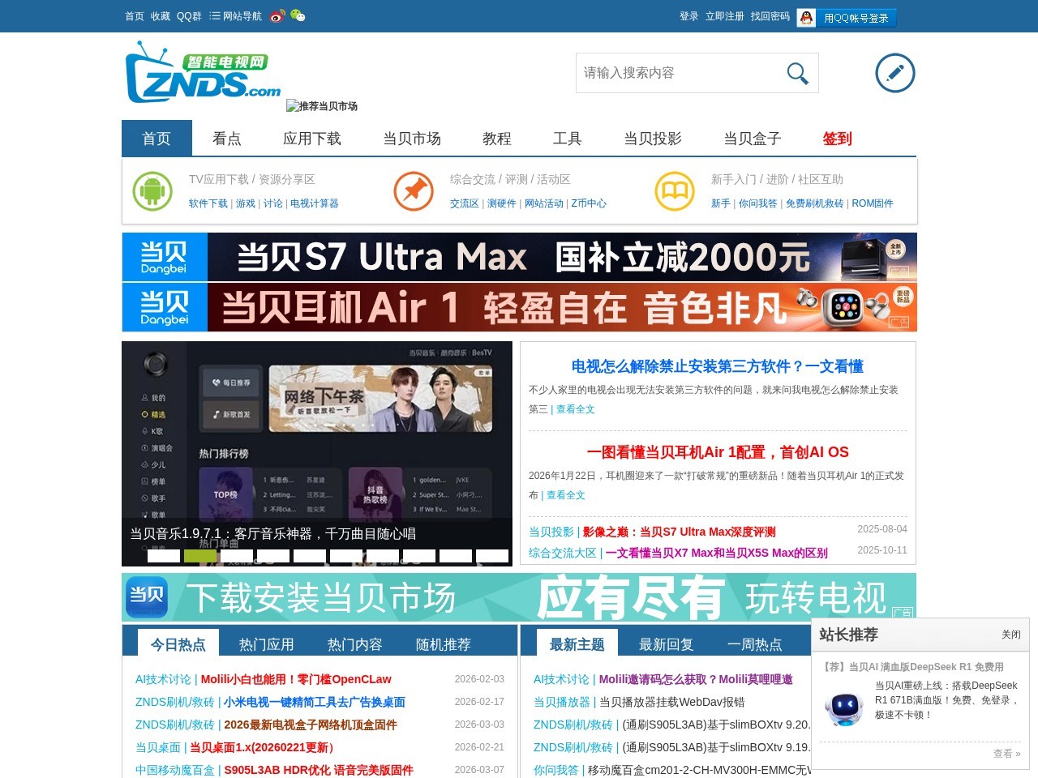
Task: Click the open book icon for 新手入门
Action: click(675, 191)
